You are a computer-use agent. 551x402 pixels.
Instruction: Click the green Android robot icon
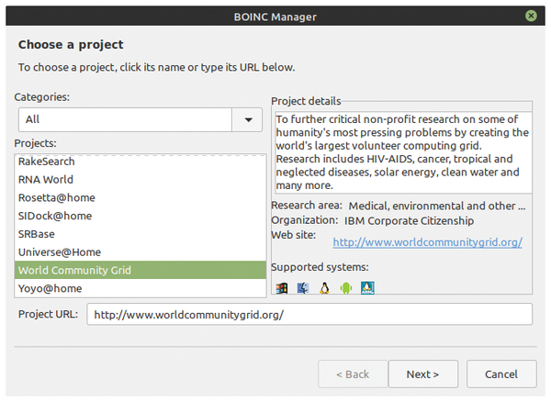(x=346, y=288)
